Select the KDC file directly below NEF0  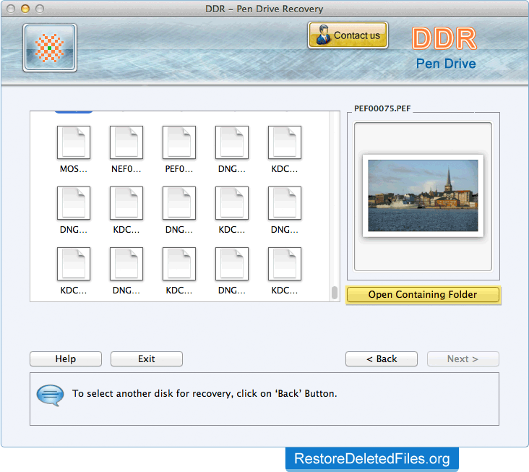[126, 203]
